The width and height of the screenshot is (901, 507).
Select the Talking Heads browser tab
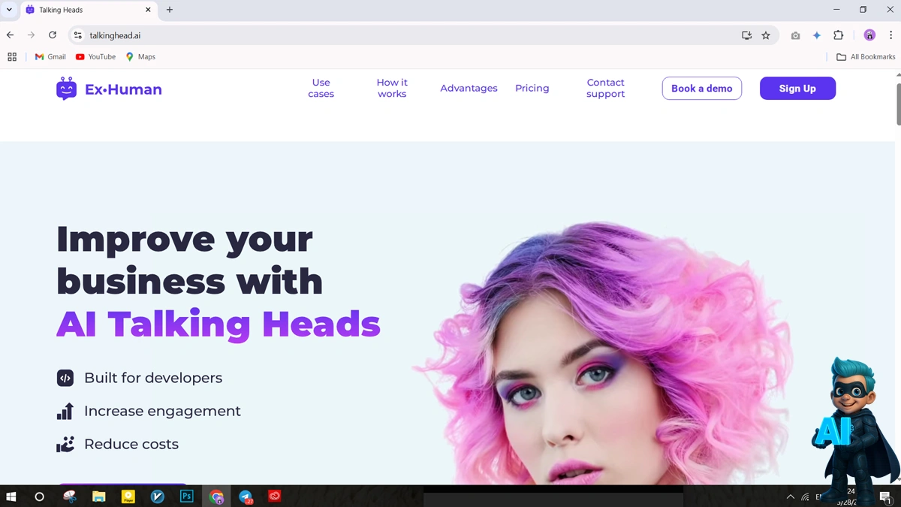89,11
